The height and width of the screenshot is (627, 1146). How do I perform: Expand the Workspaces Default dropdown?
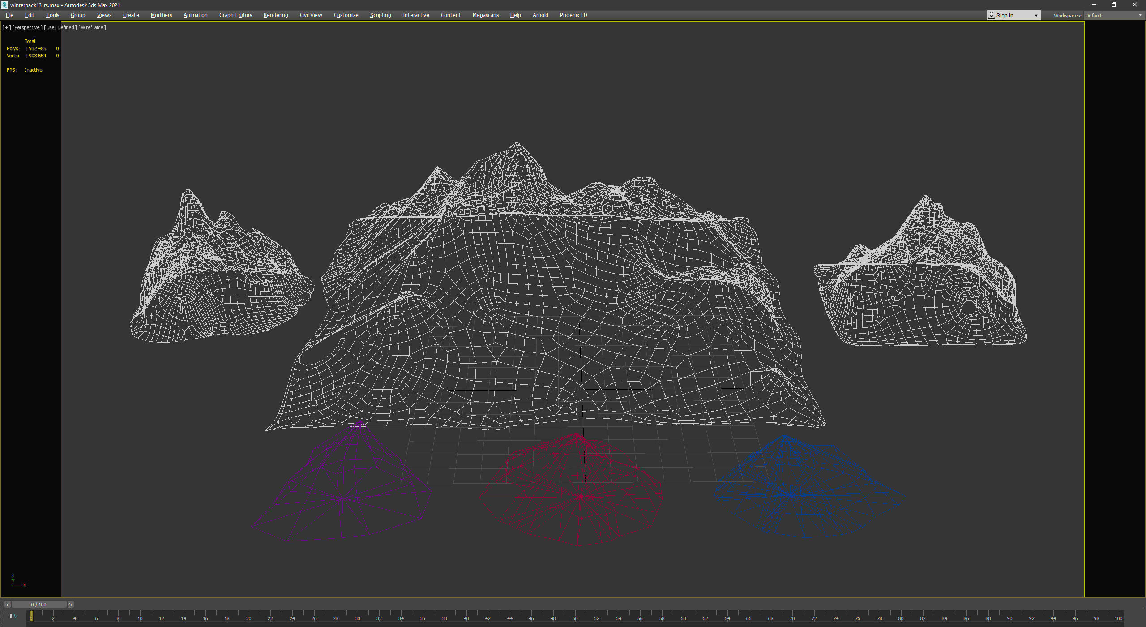[x=1140, y=15]
